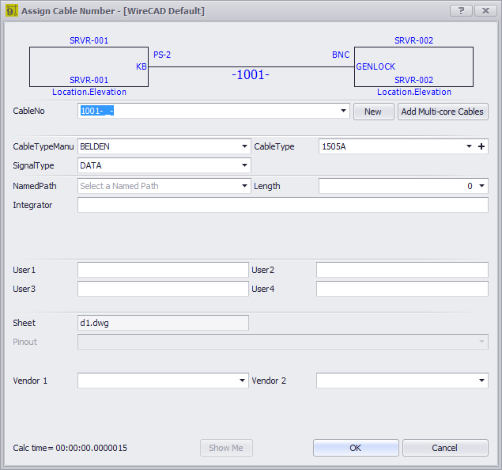
Task: Open the NamedPath selection dropdown
Action: pos(244,186)
